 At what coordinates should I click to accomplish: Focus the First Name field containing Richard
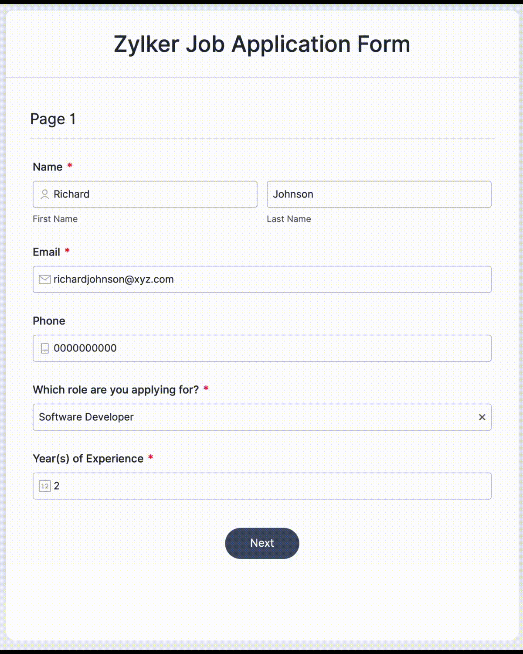click(153, 194)
